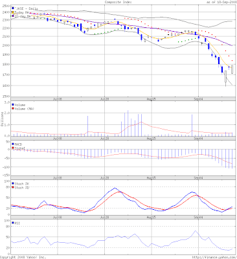This screenshot has width=237, height=259.
Task: Select the 'Volume (MA)' legend label
Action: [24, 109]
